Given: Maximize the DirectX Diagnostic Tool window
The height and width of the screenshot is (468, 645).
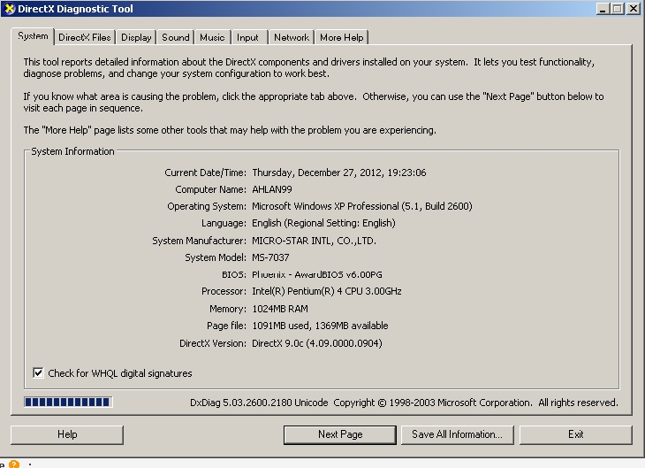Looking at the screenshot, I should click(618, 9).
